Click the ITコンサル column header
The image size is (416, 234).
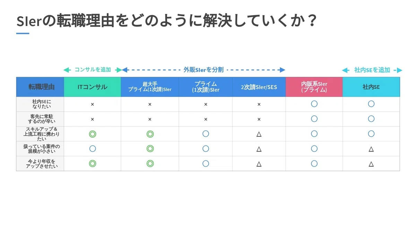coord(92,87)
